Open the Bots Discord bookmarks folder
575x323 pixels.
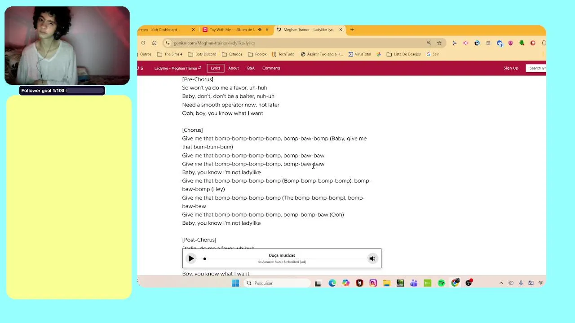coord(202,54)
